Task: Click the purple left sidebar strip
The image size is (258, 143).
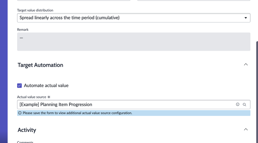Action: (x=4, y=71)
